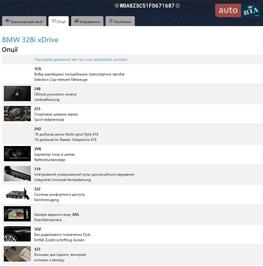Click the list icon on Опції tab
Viewport: 263px width, 266px height.
click(54, 21)
